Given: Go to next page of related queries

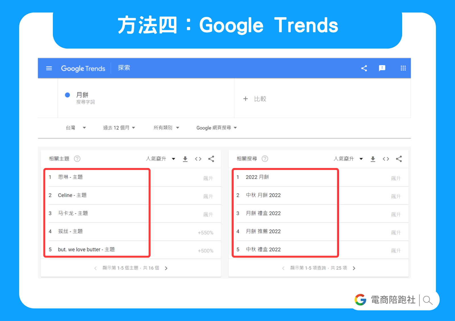Looking at the screenshot, I should (354, 268).
